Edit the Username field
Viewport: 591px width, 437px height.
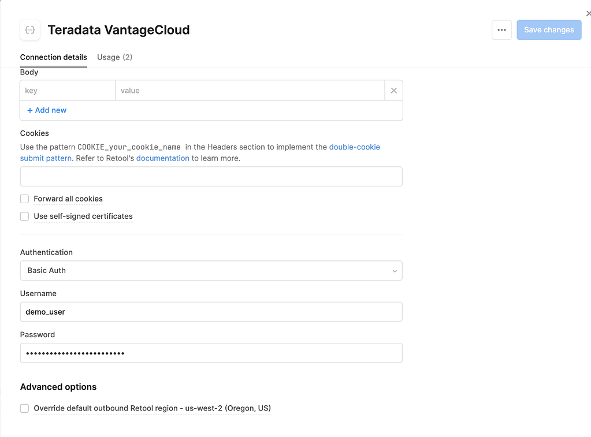pyautogui.click(x=211, y=312)
